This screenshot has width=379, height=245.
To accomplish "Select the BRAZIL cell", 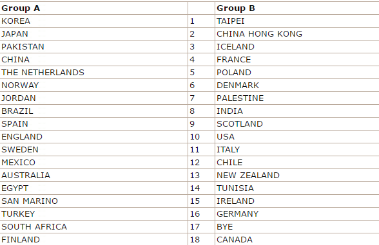I will (x=93, y=111).
